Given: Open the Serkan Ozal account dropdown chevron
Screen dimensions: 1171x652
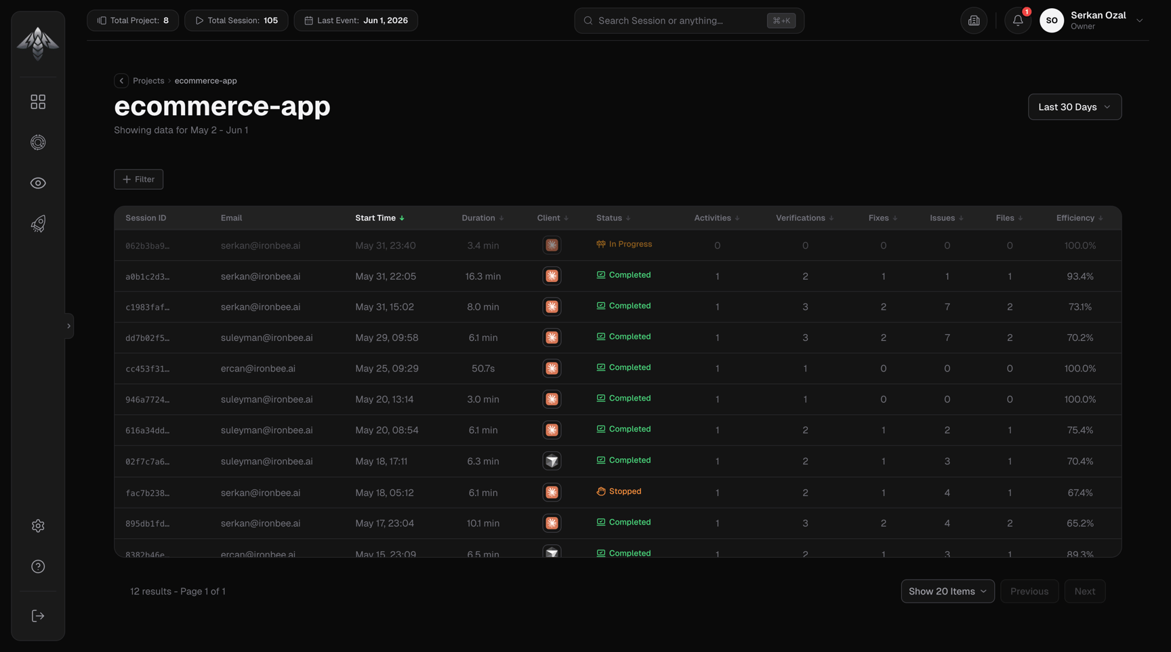Looking at the screenshot, I should click(1140, 21).
